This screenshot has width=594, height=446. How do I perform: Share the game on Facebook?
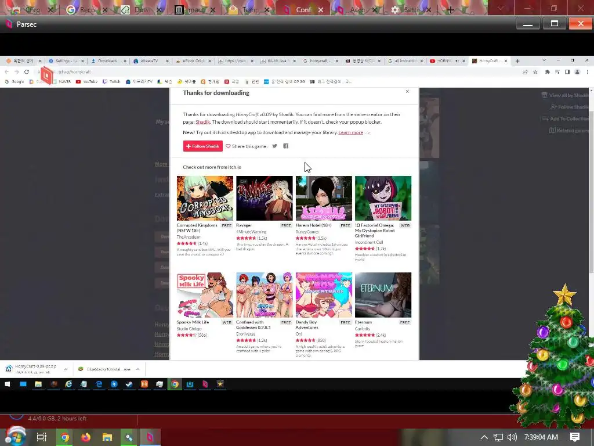(285, 146)
